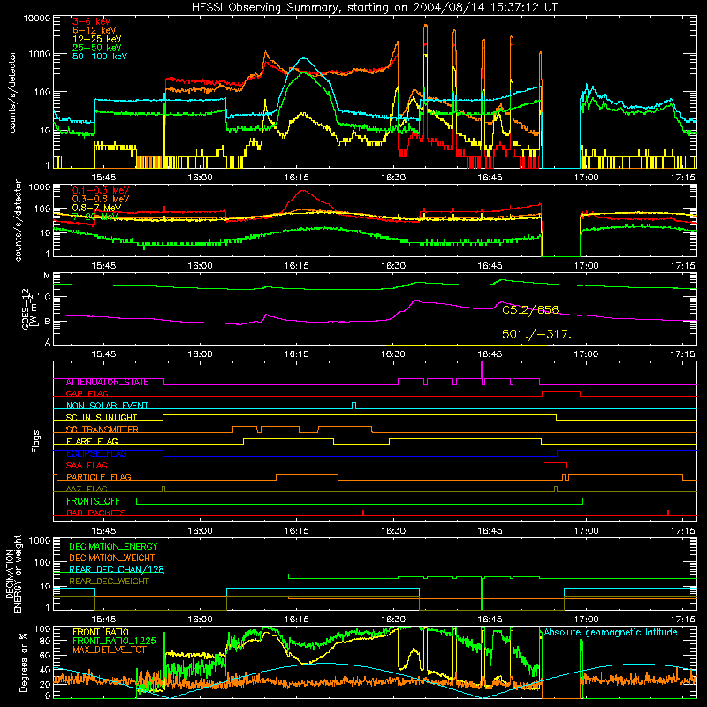
Task: Click the orange MAX_DET_VS_TOT legend label
Action: [x=109, y=650]
